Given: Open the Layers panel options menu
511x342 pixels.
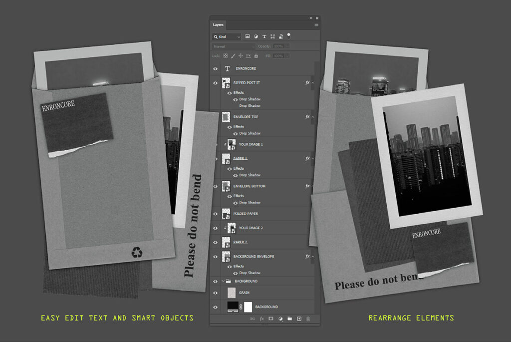Looking at the screenshot, I should click(x=316, y=24).
